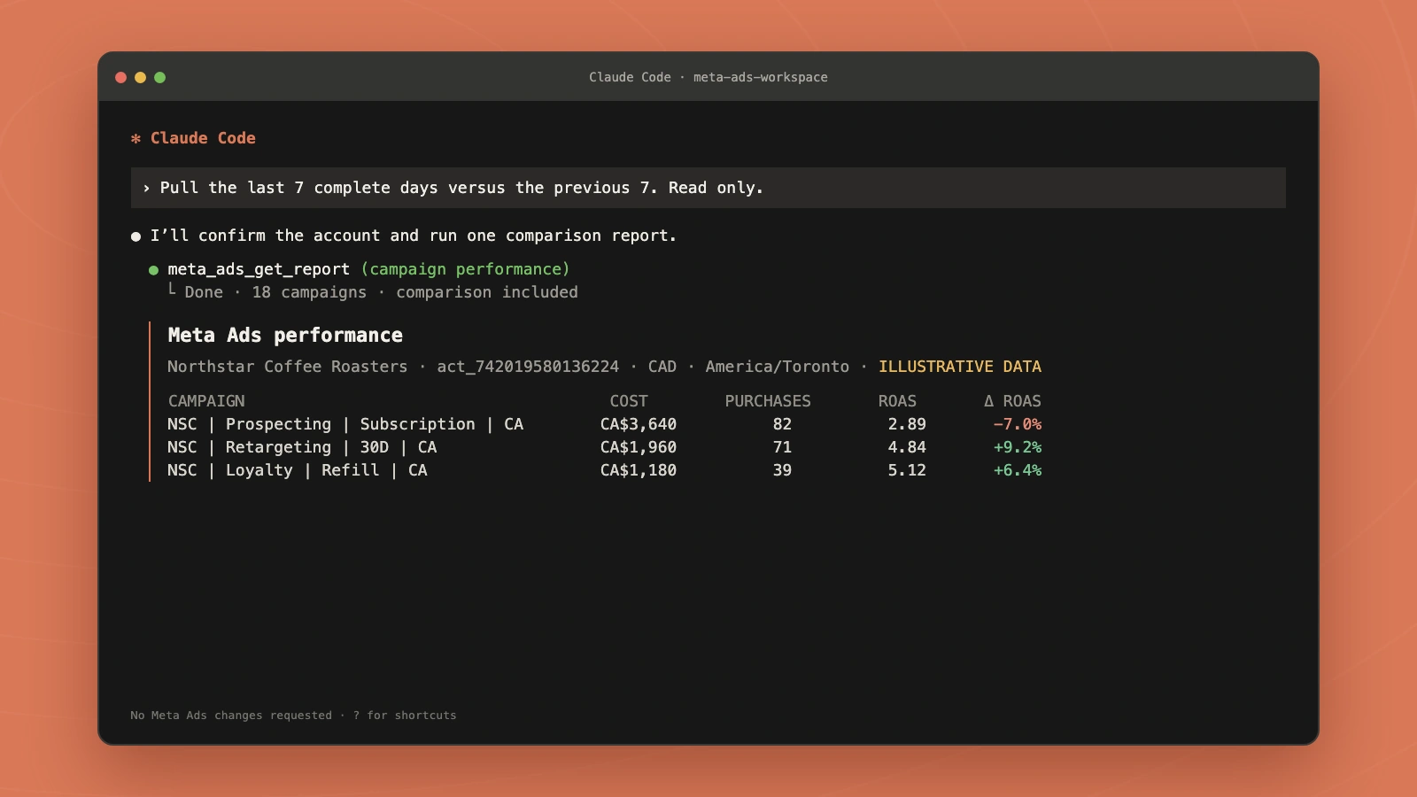The height and width of the screenshot is (797, 1417).
Task: Select the 'NSC | Retargeting | 30D | CA' row
Action: point(605,447)
